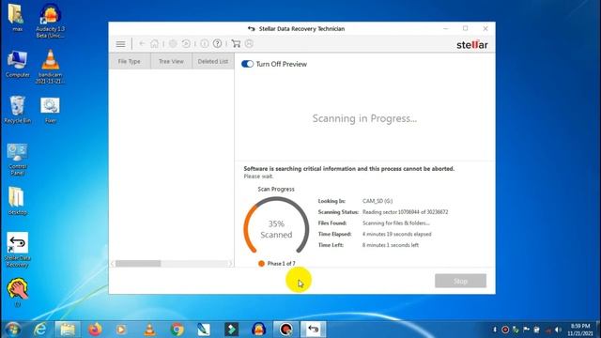601x338 pixels.
Task: Minimize the Stellar Data Recovery window
Action: [445, 28]
